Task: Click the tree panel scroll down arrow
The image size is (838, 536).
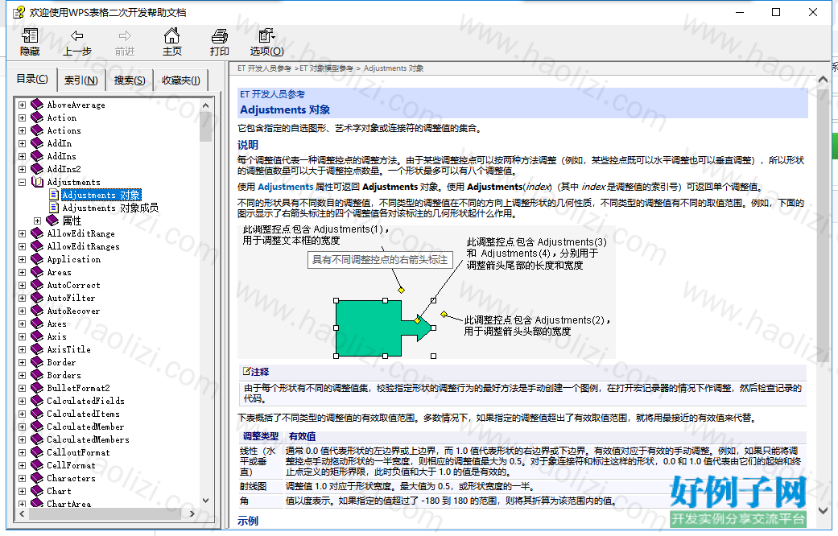Action: pyautogui.click(x=206, y=501)
